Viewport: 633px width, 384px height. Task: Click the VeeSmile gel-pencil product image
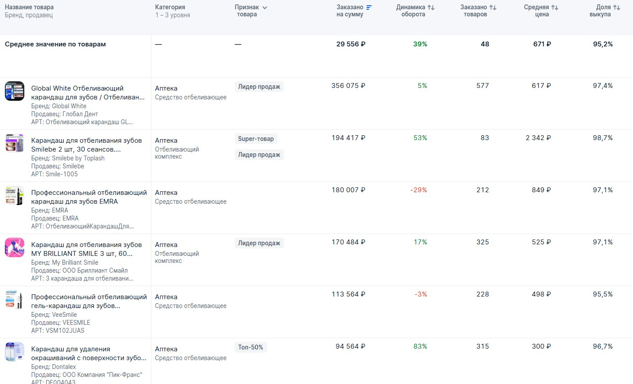click(x=15, y=300)
